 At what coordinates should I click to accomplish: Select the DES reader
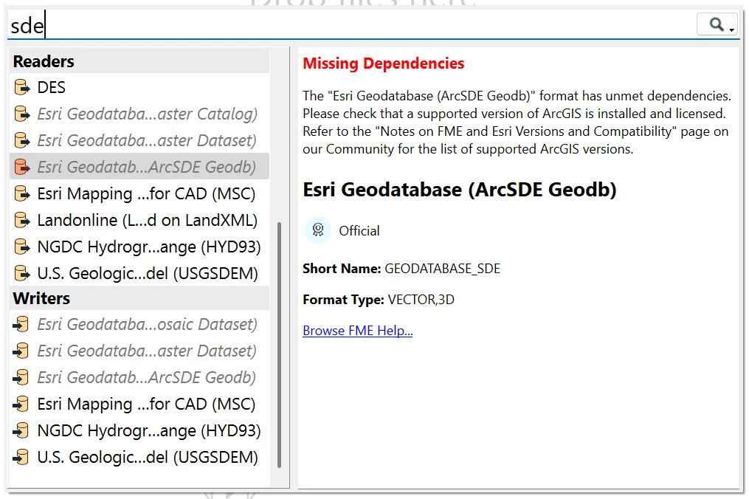point(139,87)
